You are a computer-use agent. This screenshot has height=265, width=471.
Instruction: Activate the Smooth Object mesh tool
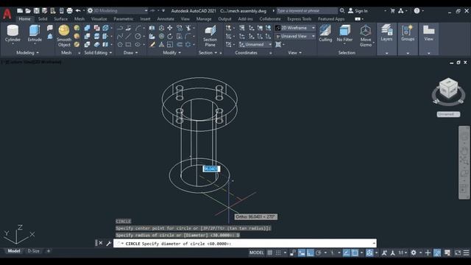[64, 36]
